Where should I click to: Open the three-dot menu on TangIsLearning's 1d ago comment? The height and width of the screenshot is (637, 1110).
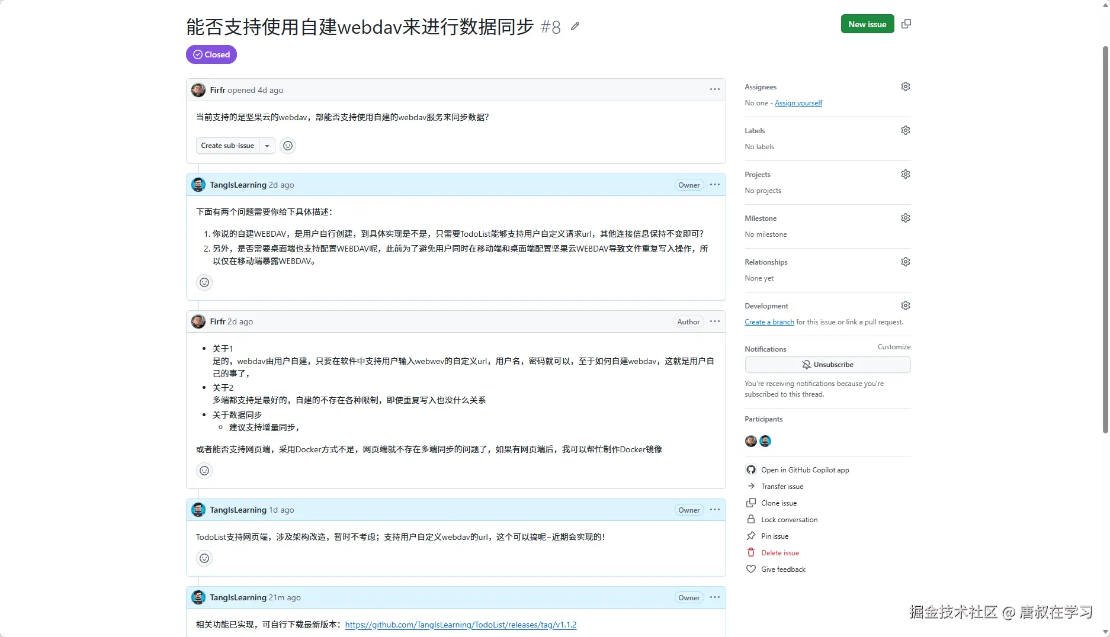715,510
